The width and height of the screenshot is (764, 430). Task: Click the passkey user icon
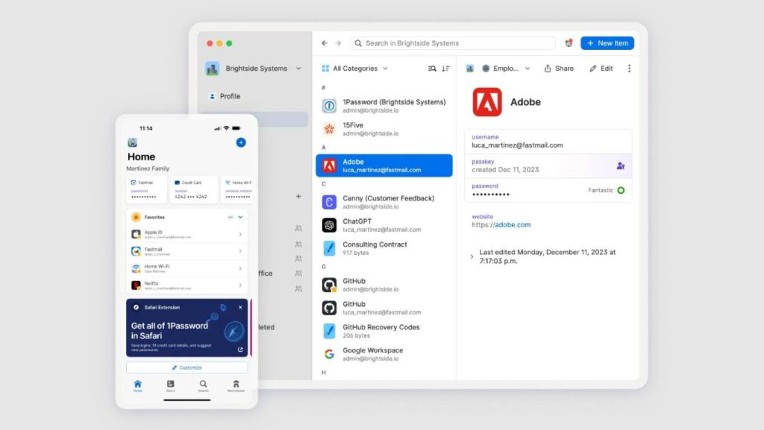pos(620,166)
